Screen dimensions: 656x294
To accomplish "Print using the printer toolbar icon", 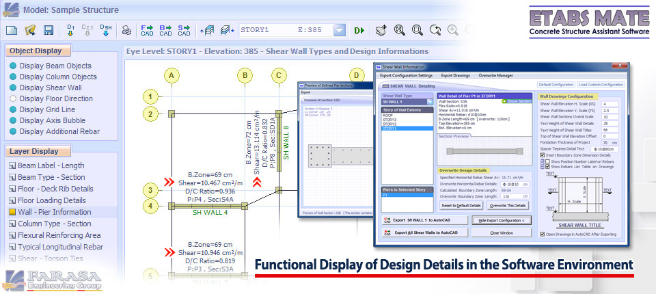I will [127, 31].
